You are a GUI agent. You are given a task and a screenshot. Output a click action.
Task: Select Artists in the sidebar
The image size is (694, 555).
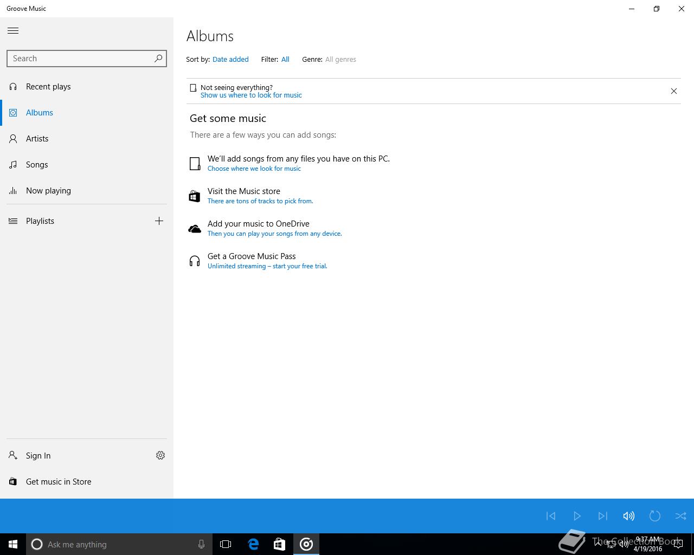tap(37, 139)
